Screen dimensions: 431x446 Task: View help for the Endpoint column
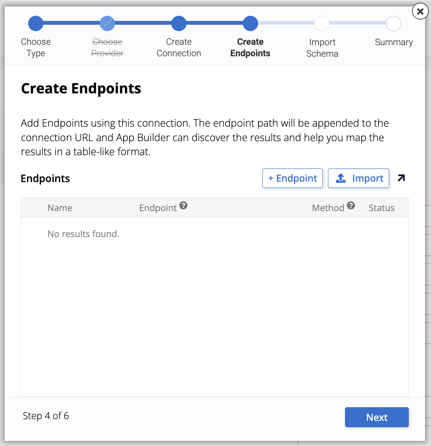tap(184, 205)
